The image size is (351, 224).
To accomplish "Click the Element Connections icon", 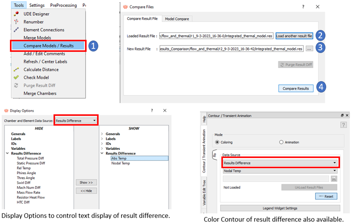I will pos(16,30).
